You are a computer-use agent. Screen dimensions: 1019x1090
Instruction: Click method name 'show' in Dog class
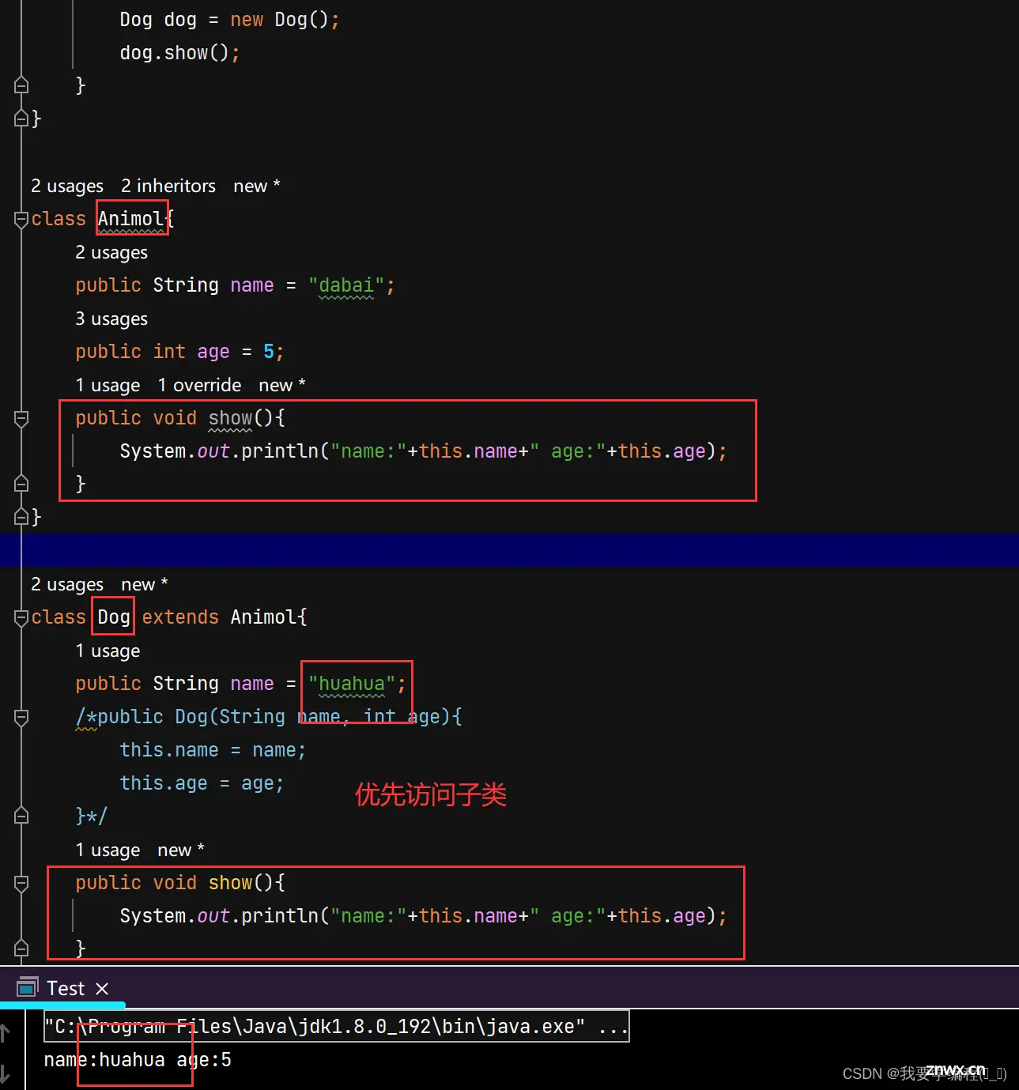[x=230, y=883]
